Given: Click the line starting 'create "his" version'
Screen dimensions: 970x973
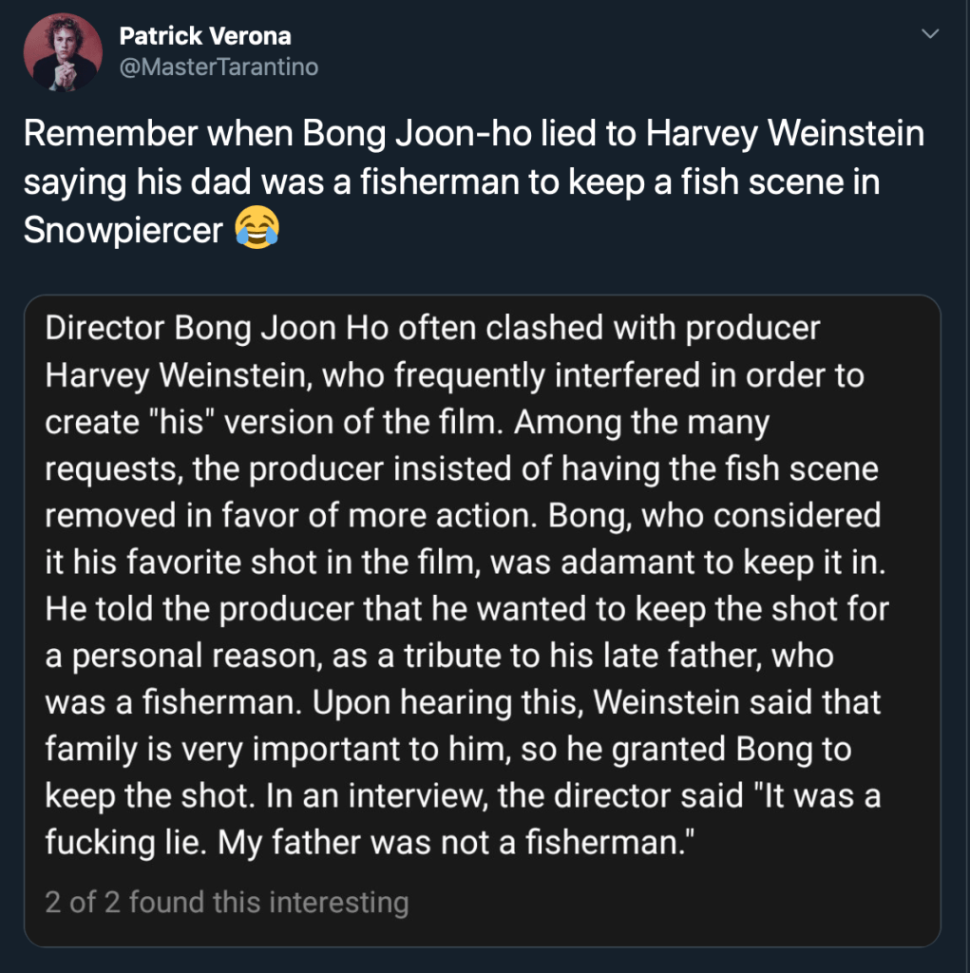Looking at the screenshot, I should click(407, 422).
